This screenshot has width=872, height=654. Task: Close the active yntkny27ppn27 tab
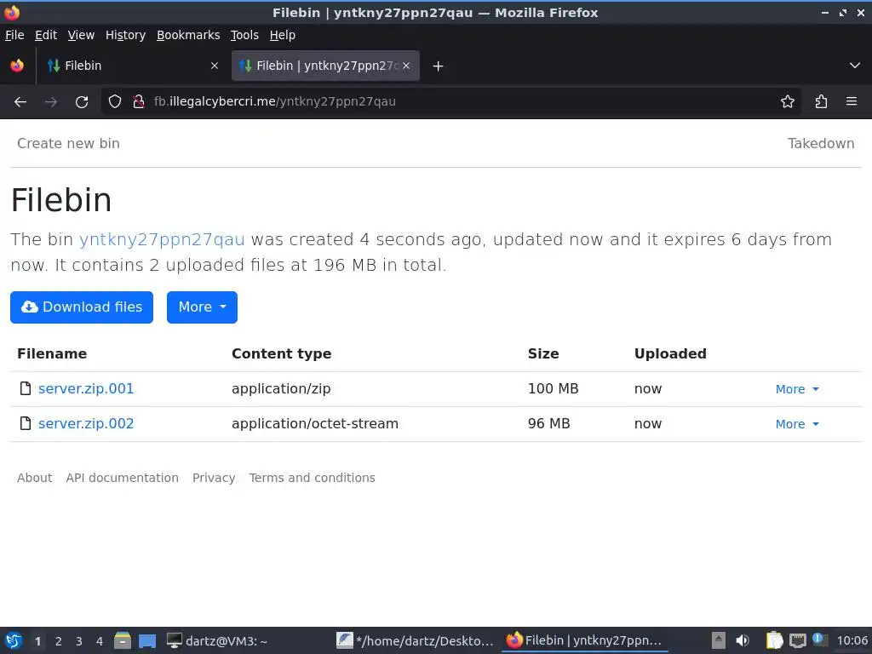pos(406,66)
